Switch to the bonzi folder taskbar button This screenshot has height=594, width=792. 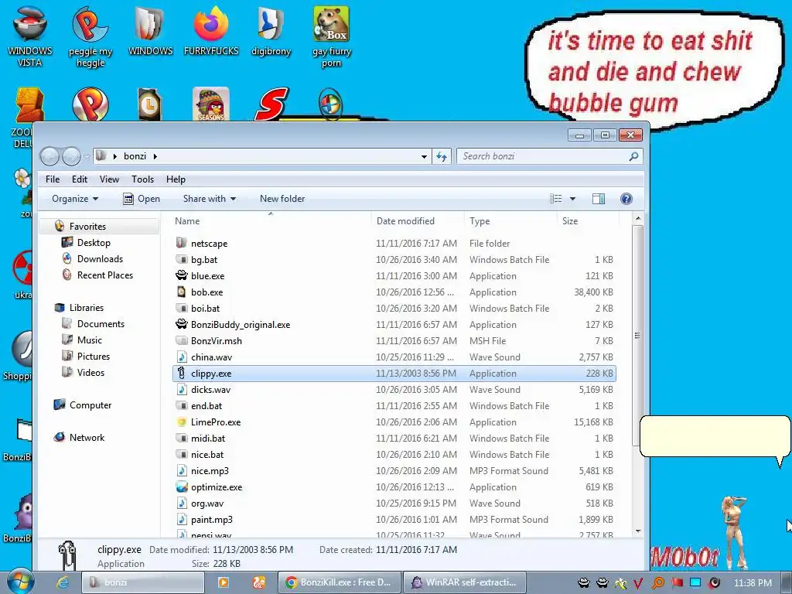[142, 582]
